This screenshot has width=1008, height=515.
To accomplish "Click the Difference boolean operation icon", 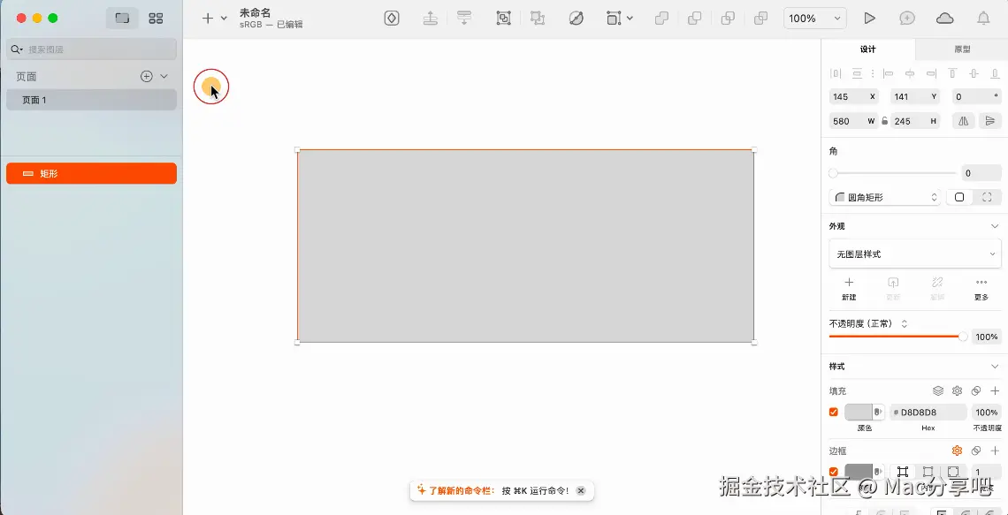I will coord(760,19).
